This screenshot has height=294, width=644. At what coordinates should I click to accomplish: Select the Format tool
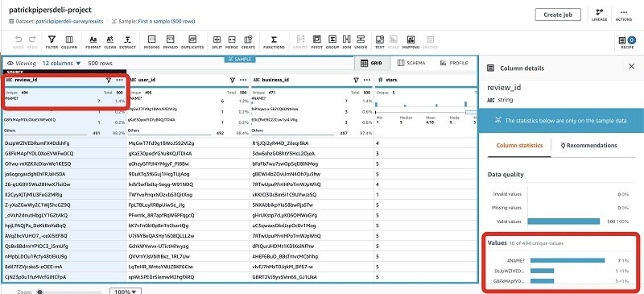coord(93,43)
